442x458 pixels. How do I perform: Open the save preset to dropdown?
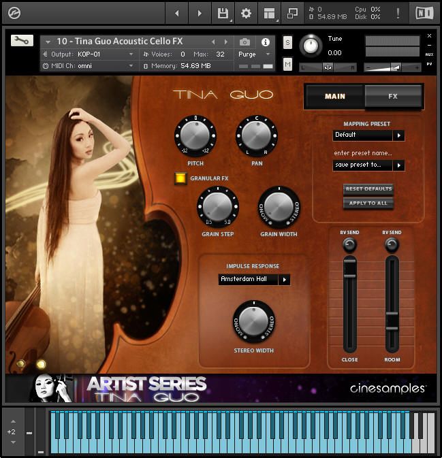click(x=368, y=165)
